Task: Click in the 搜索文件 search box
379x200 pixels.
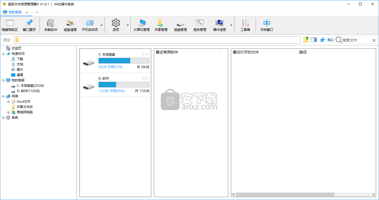Action: (x=356, y=40)
